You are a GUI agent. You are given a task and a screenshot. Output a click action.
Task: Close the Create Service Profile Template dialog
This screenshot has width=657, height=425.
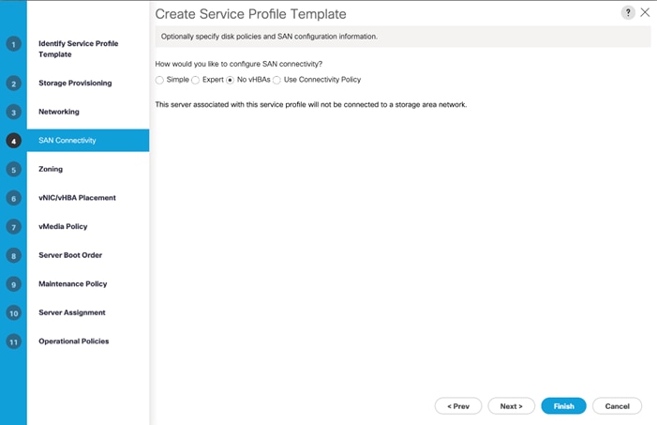(x=645, y=12)
